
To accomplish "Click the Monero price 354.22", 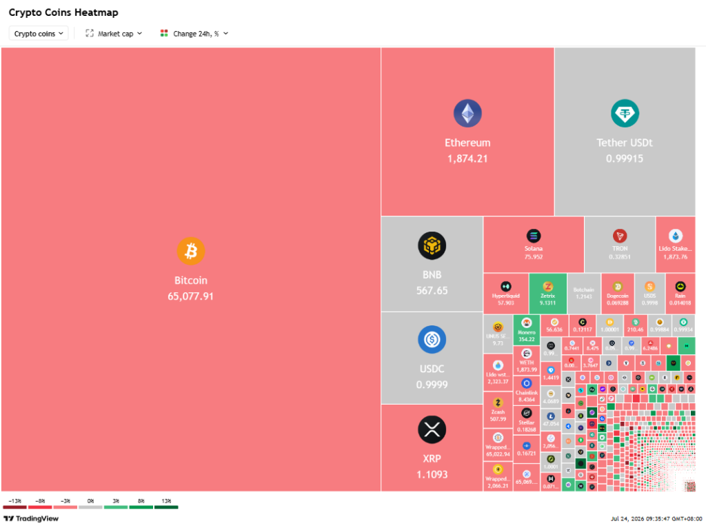I will coord(526,339).
